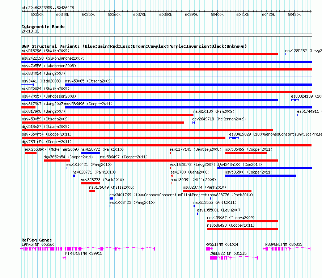Open the esv2649718 (McKernan2009) label

point(219,119)
